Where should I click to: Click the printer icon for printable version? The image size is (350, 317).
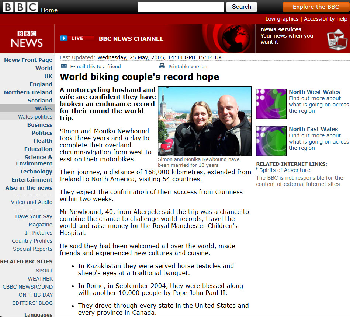click(x=162, y=66)
